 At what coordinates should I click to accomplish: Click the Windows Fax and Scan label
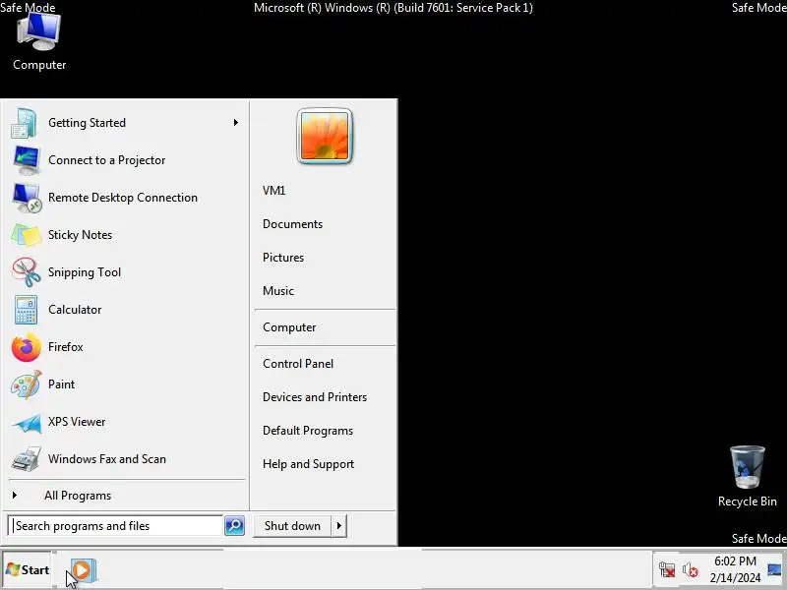coord(107,459)
